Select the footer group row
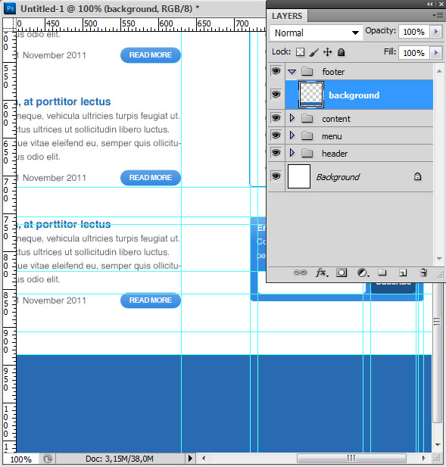The image size is (446, 467). tap(359, 71)
